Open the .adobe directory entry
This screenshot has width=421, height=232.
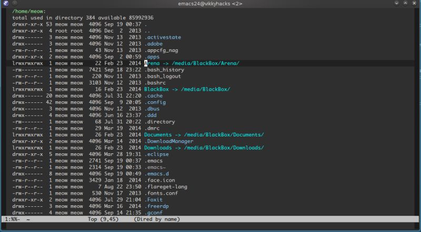pos(153,44)
